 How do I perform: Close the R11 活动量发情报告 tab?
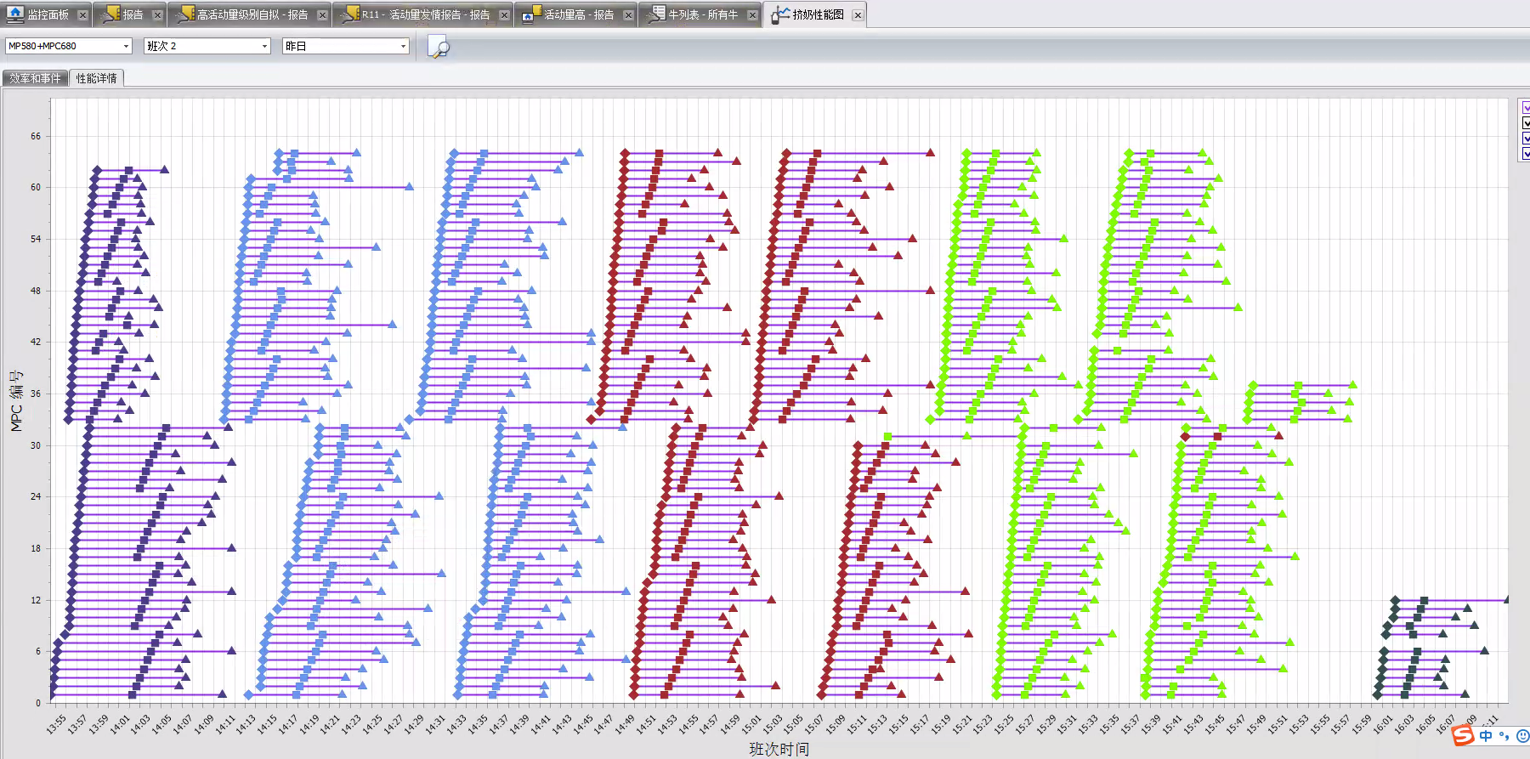click(x=504, y=15)
